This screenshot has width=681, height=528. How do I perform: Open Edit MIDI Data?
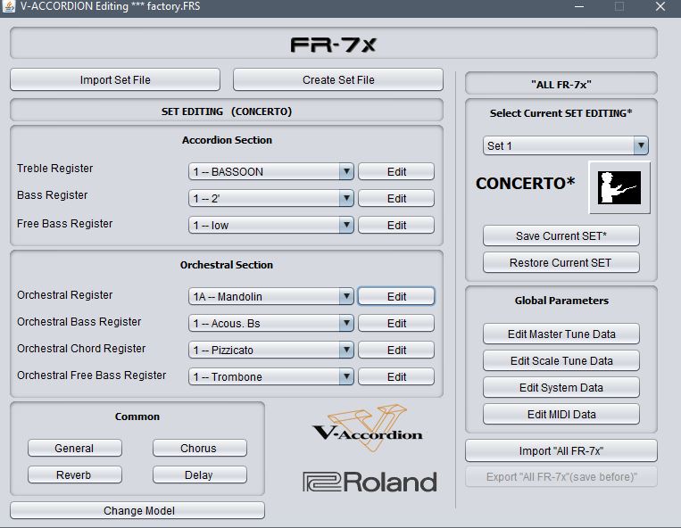pyautogui.click(x=561, y=414)
